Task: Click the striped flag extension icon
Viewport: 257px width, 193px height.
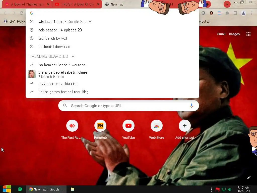Action: 219,13
